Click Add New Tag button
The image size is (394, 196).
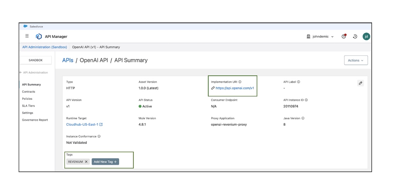pos(105,162)
